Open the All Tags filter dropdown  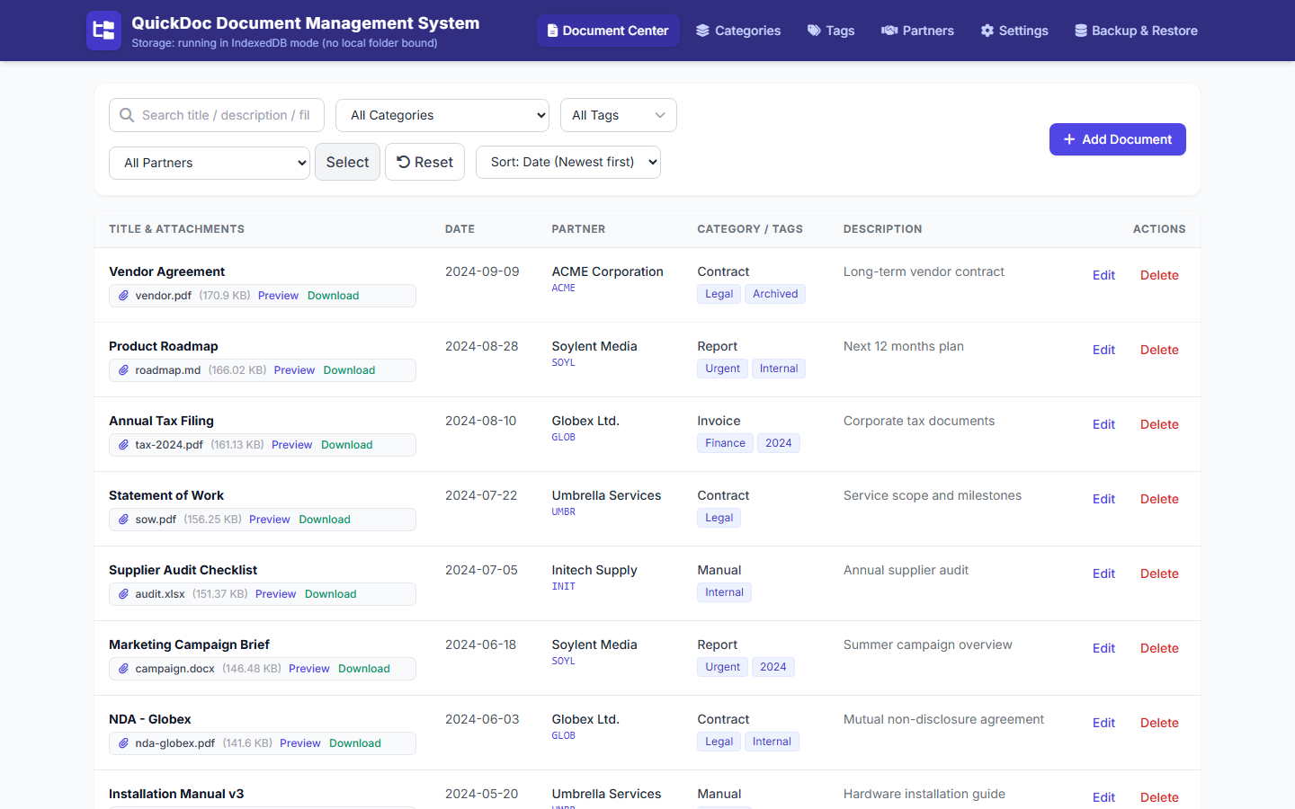[619, 115]
